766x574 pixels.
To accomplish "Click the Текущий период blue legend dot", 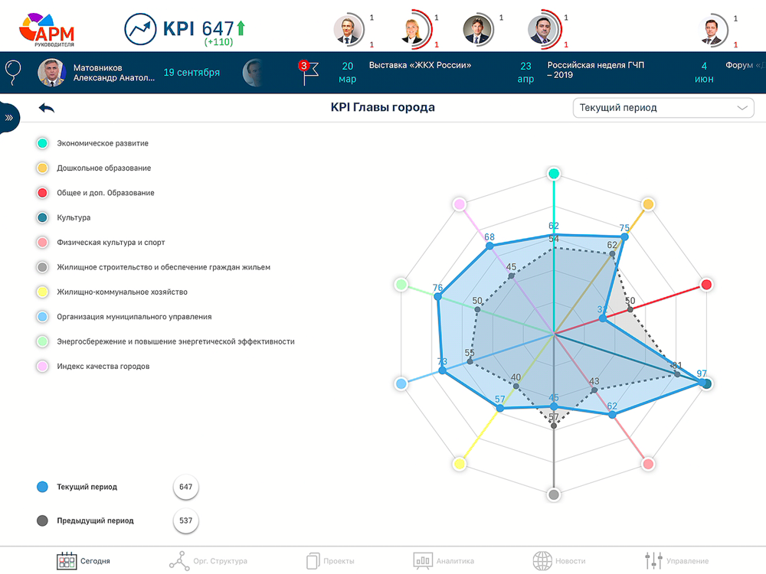I will point(42,487).
